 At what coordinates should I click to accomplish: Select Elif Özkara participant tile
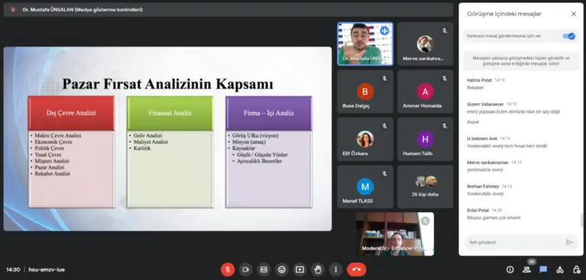tap(365, 139)
